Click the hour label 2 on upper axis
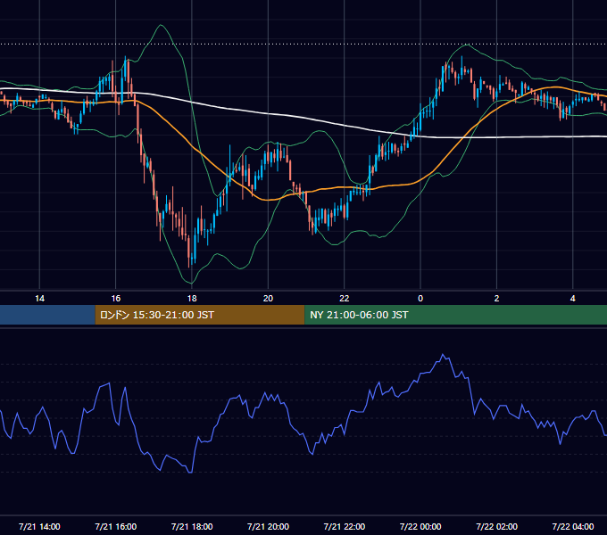The image size is (607, 535). point(496,299)
